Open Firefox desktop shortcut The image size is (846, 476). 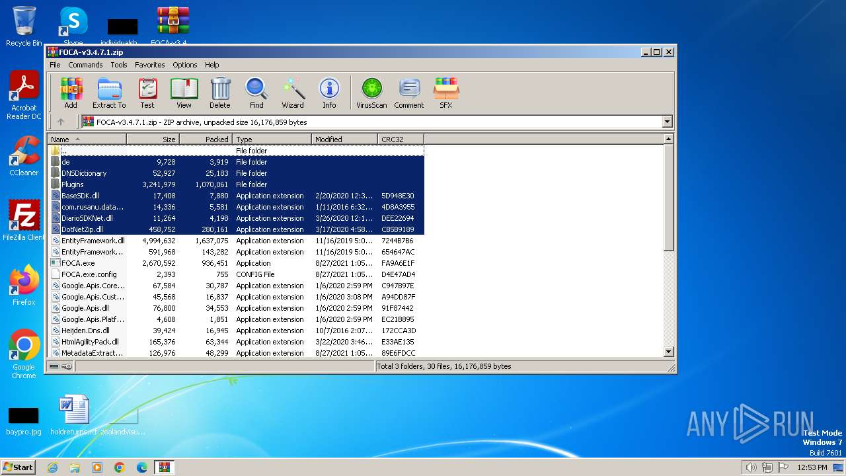(24, 286)
